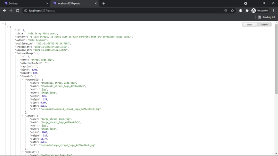Click the round extension icon beside puzzle
Screen dimensions: 278x156
click(240, 11)
